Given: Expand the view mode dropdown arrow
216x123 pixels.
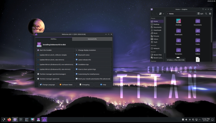Looking at the screenshot, I should 163,13.
